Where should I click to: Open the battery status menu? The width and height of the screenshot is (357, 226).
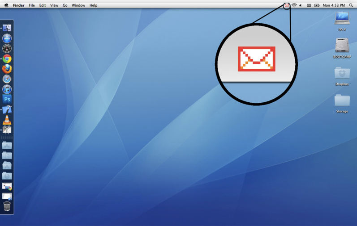click(x=317, y=5)
